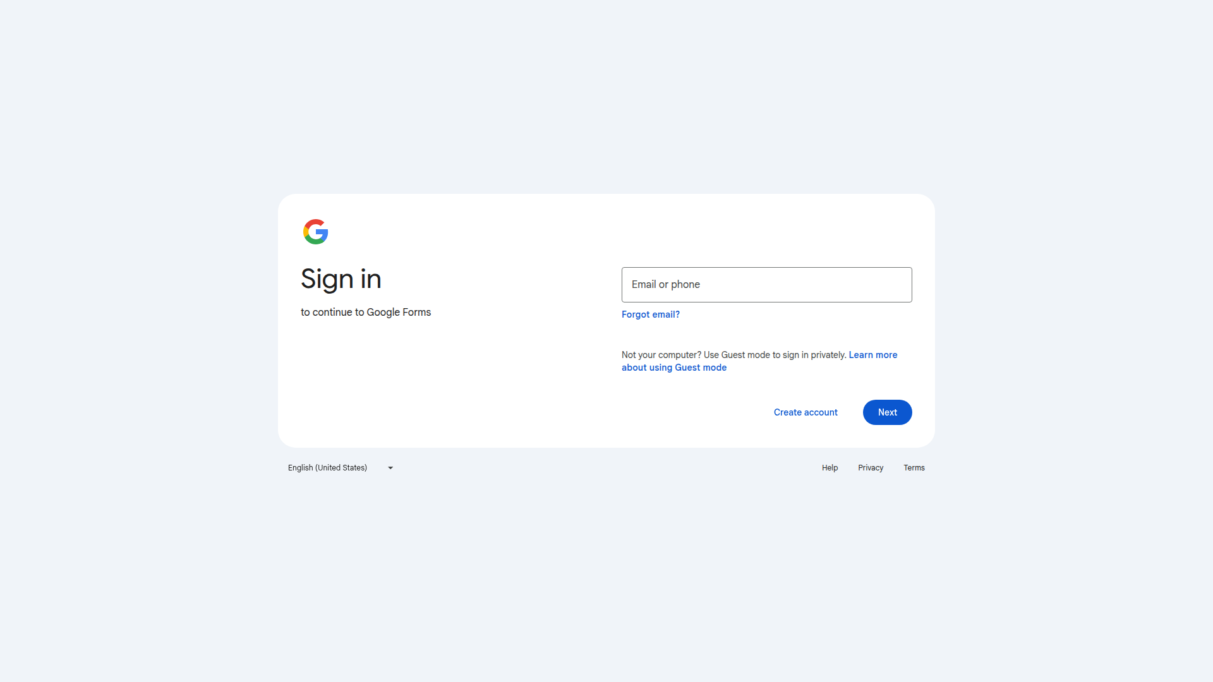Click the Email or phone input field
Image resolution: width=1213 pixels, height=682 pixels.
tap(766, 284)
